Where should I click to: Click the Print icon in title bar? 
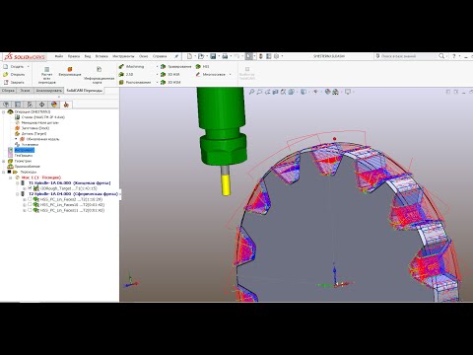click(x=225, y=56)
